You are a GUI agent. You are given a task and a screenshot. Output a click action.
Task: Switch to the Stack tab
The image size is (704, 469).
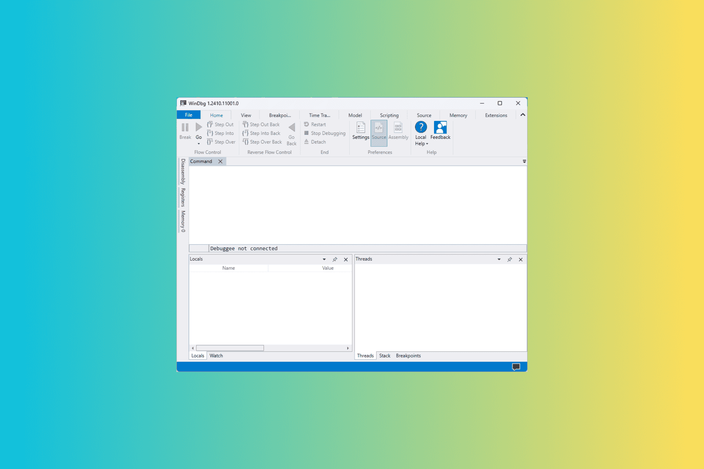point(385,356)
